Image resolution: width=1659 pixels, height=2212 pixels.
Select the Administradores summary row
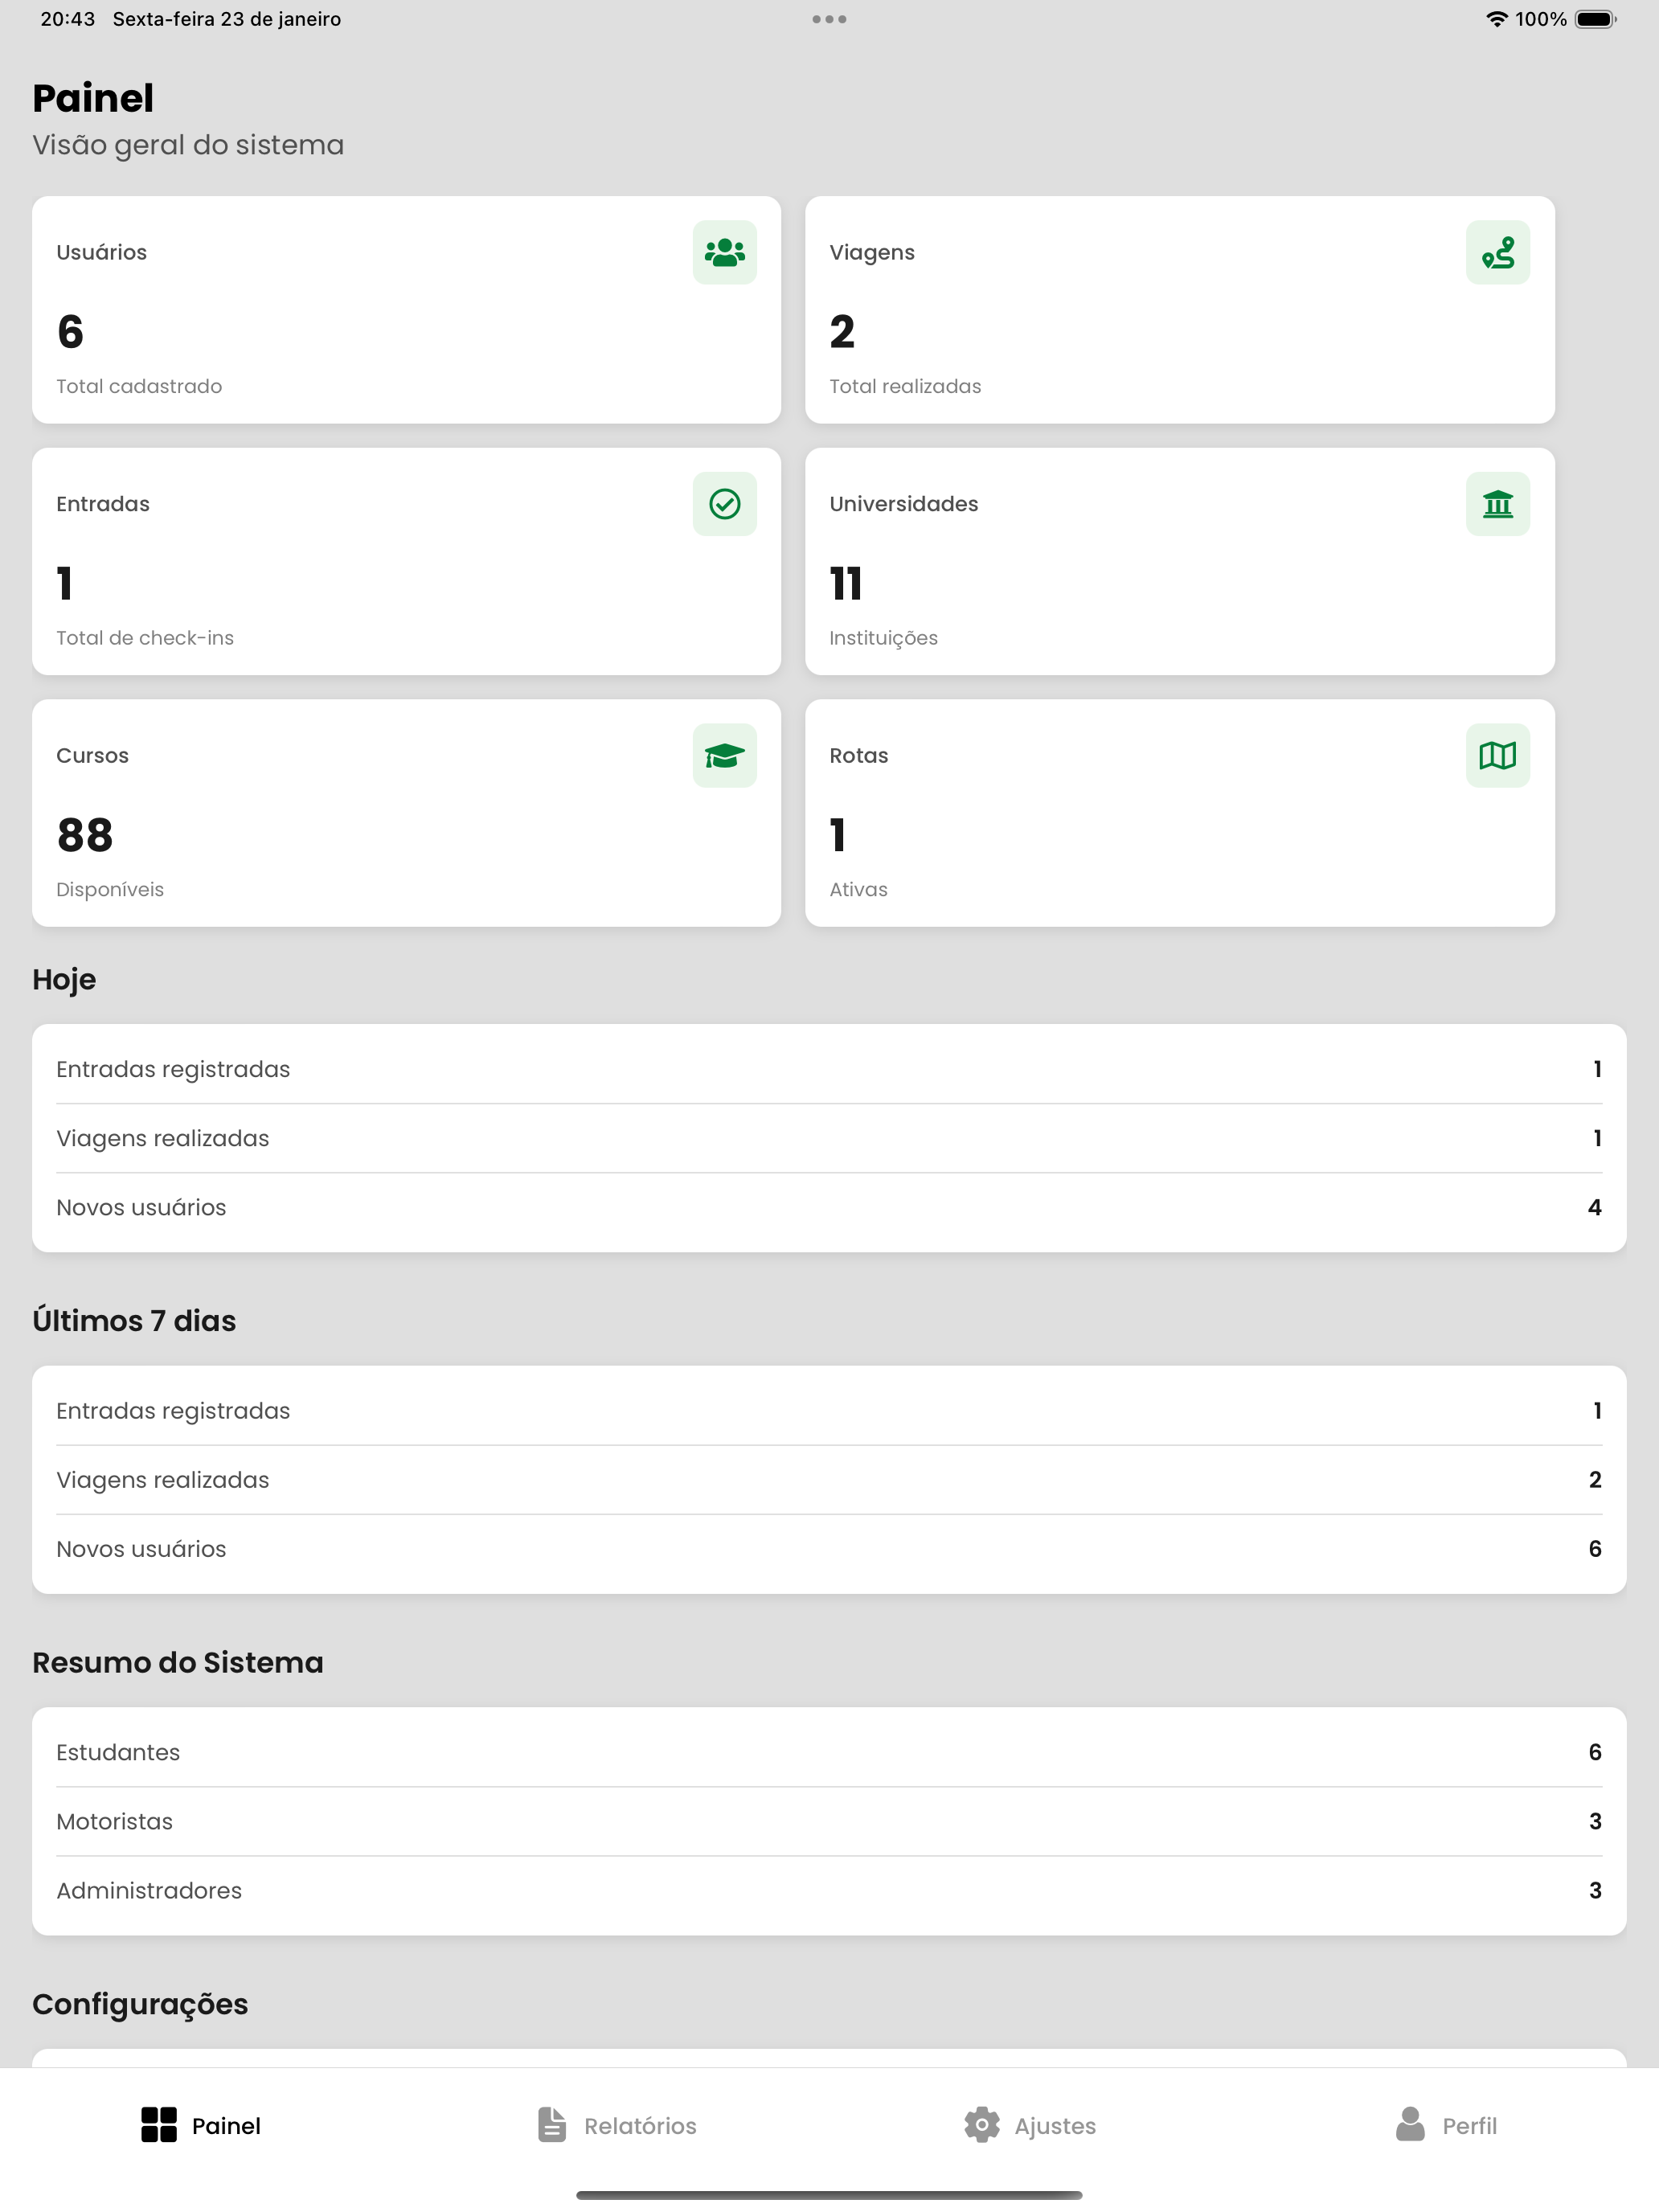(x=829, y=1891)
